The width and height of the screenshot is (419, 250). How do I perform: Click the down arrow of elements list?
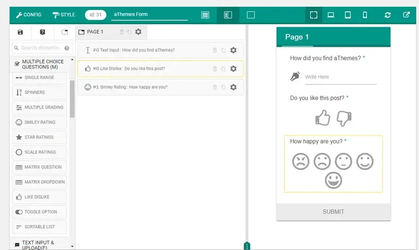(72, 246)
